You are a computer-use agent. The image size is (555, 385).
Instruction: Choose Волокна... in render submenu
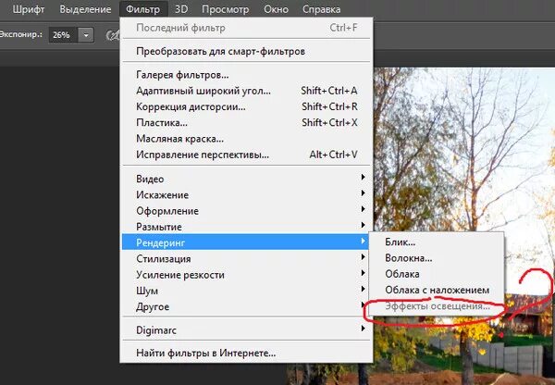point(437,258)
